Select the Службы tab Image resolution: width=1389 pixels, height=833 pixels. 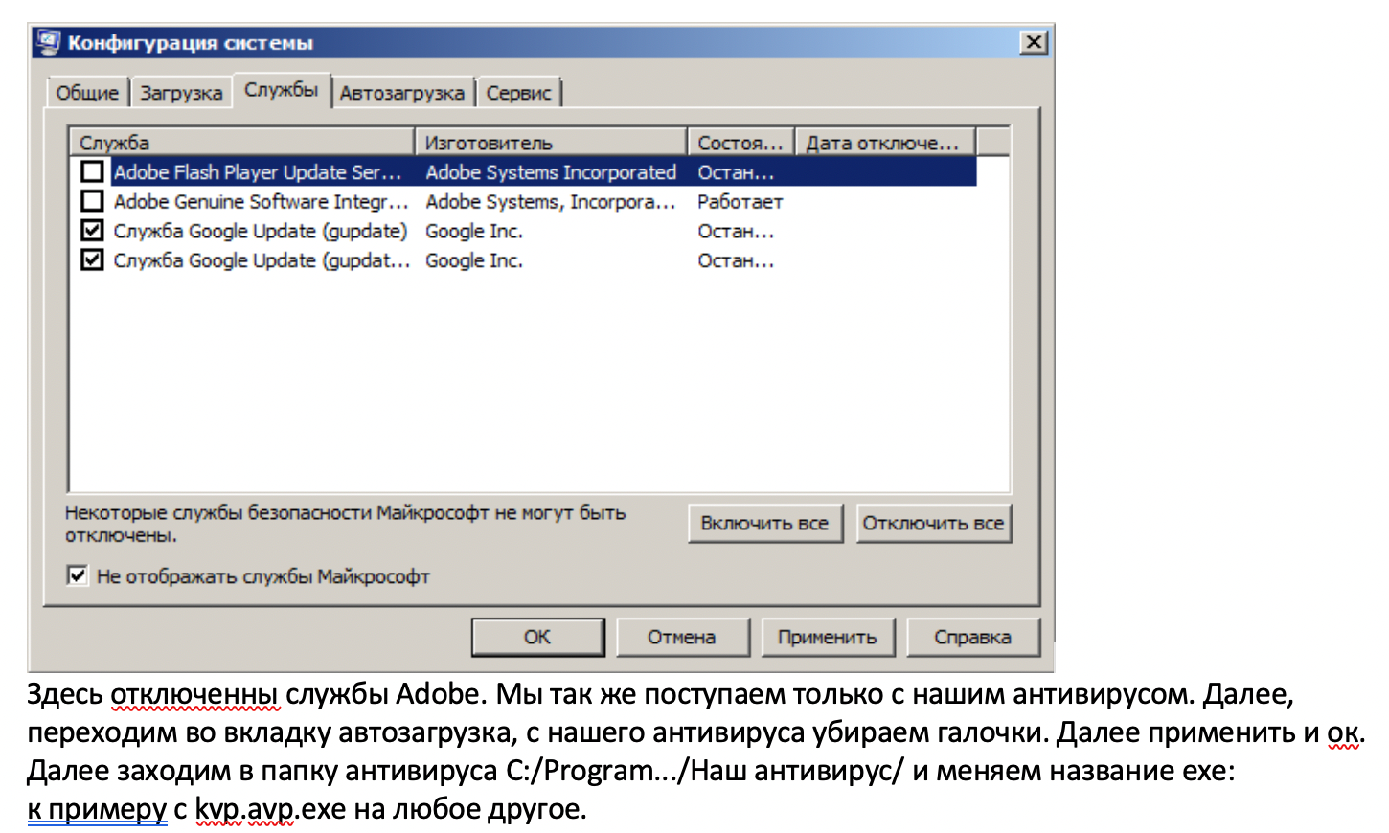pos(281,90)
